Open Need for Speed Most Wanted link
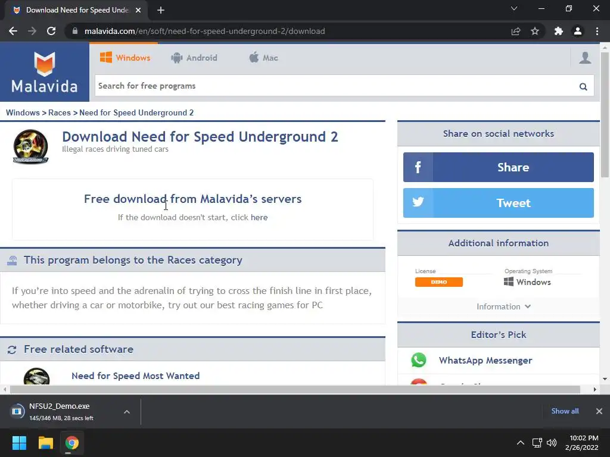 135,376
